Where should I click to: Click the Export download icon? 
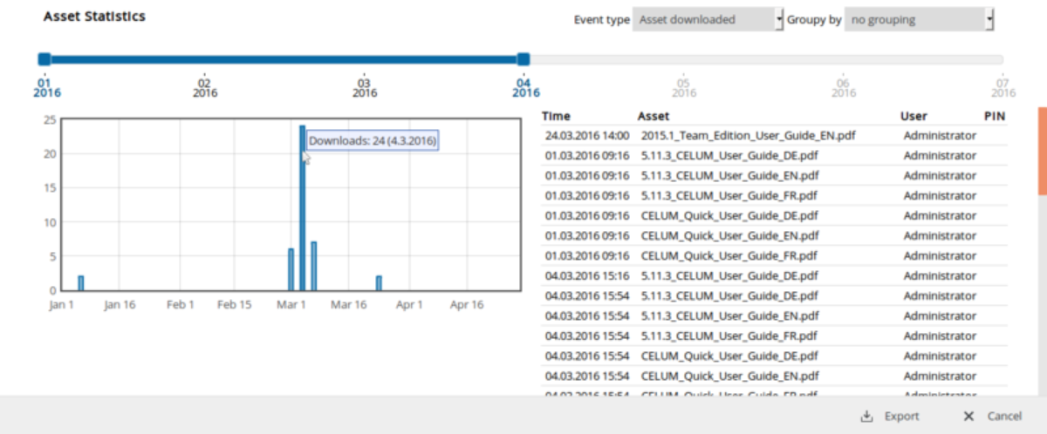[866, 417]
